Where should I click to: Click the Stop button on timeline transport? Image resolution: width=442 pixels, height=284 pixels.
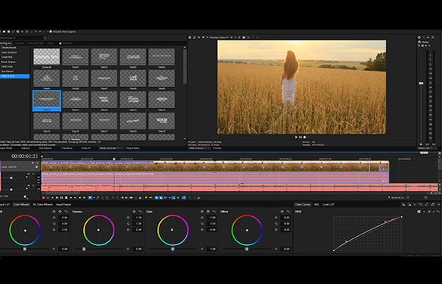click(66, 198)
